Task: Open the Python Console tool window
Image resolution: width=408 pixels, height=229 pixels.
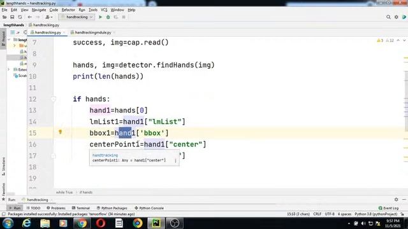Action: (149, 208)
